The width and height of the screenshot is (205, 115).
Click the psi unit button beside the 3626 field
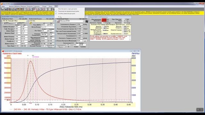pos(85,41)
